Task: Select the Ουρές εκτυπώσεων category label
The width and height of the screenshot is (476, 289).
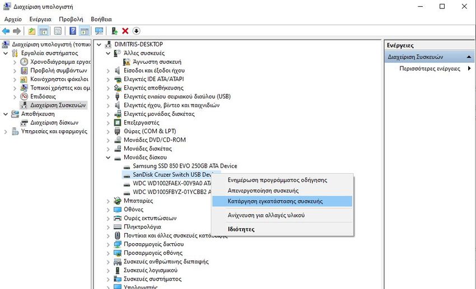Action: [150, 218]
